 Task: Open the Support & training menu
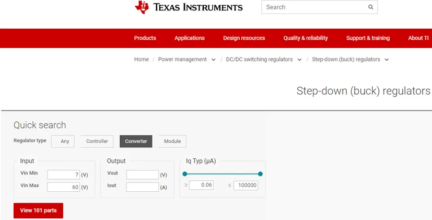[368, 38]
